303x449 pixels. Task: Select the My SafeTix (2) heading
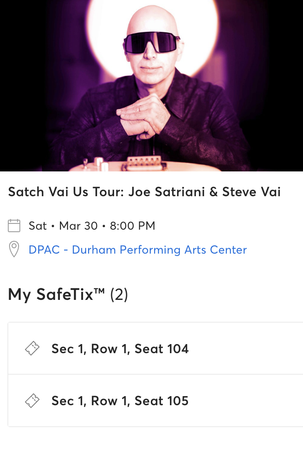68,295
